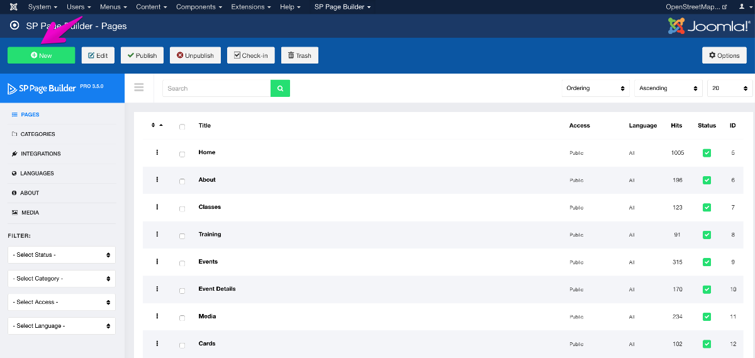The image size is (755, 358).
Task: Open the Ascending direction dropdown
Action: [668, 88]
